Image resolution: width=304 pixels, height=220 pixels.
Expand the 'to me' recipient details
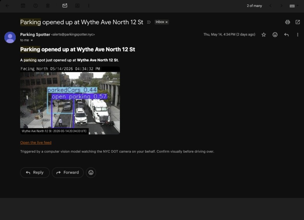click(32, 40)
